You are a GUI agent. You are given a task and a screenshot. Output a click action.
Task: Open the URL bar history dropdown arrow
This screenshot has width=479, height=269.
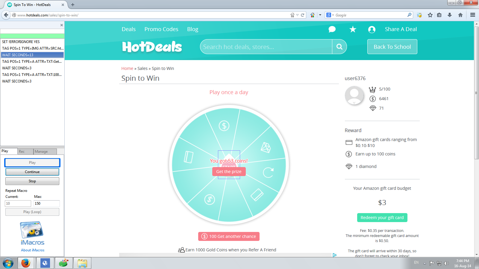[297, 15]
